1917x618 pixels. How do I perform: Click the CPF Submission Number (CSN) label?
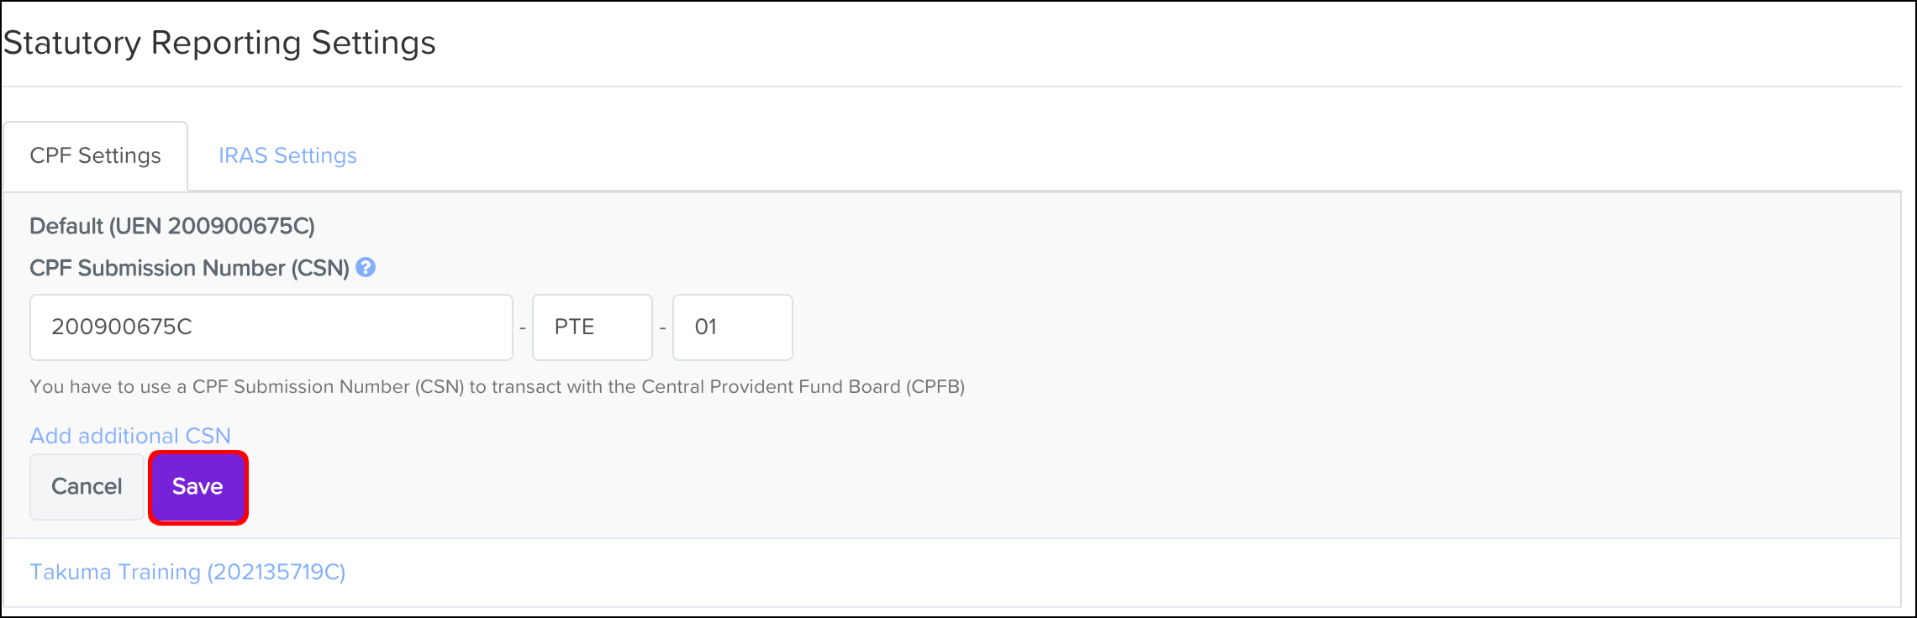click(189, 268)
